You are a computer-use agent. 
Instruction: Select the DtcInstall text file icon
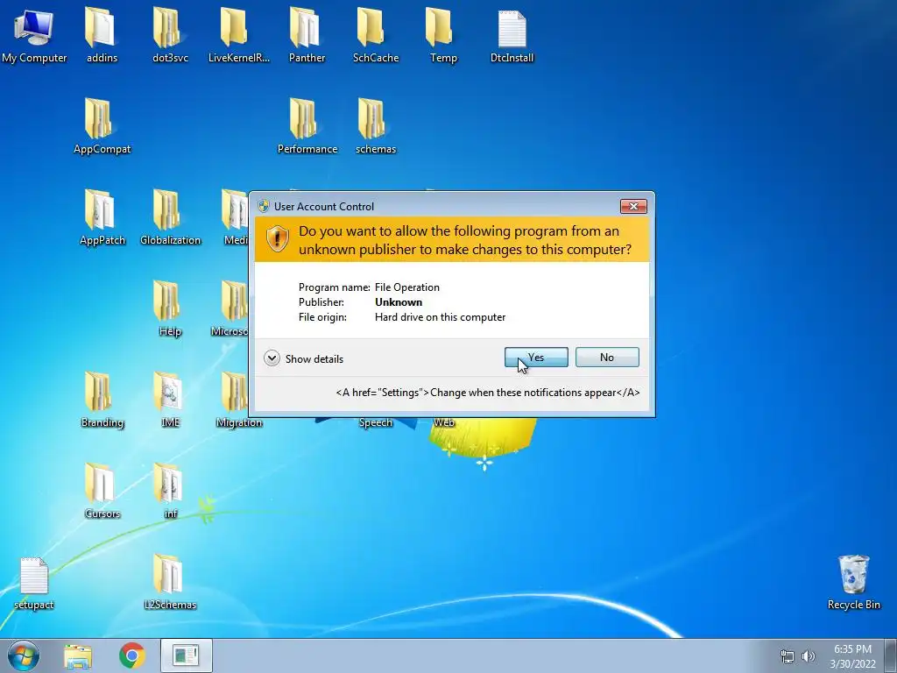pyautogui.click(x=512, y=35)
